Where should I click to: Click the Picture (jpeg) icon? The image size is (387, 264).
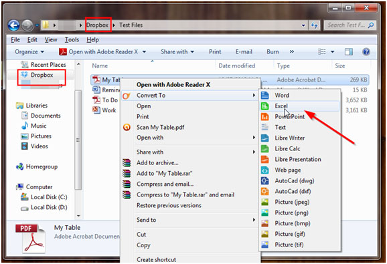pyautogui.click(x=264, y=202)
